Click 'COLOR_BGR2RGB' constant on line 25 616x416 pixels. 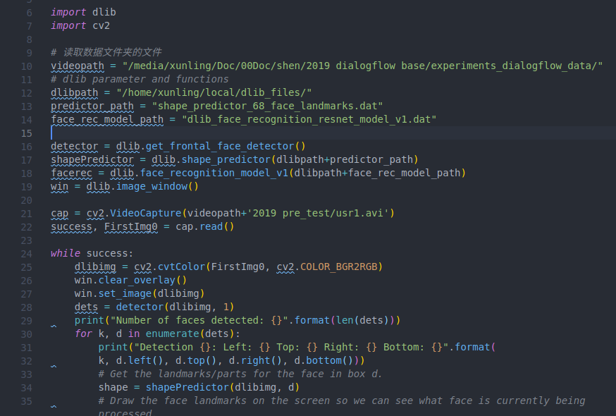pyautogui.click(x=338, y=267)
